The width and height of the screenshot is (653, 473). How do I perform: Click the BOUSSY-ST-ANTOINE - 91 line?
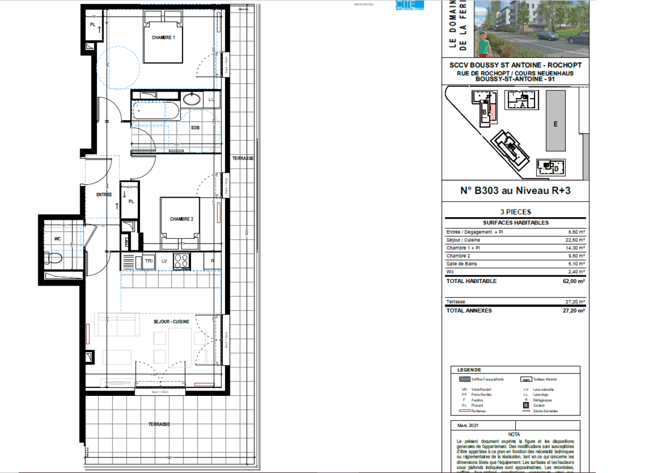click(516, 79)
